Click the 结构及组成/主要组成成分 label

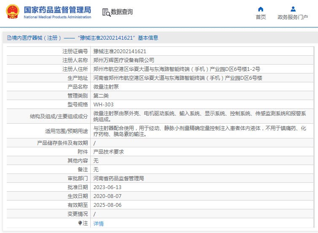(x=59, y=116)
